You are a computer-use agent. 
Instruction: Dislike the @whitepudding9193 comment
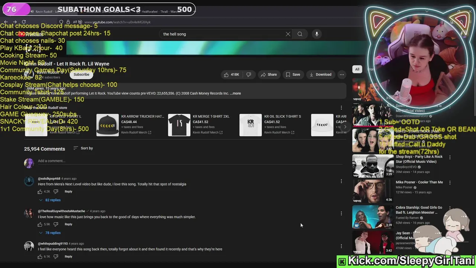pos(56,256)
